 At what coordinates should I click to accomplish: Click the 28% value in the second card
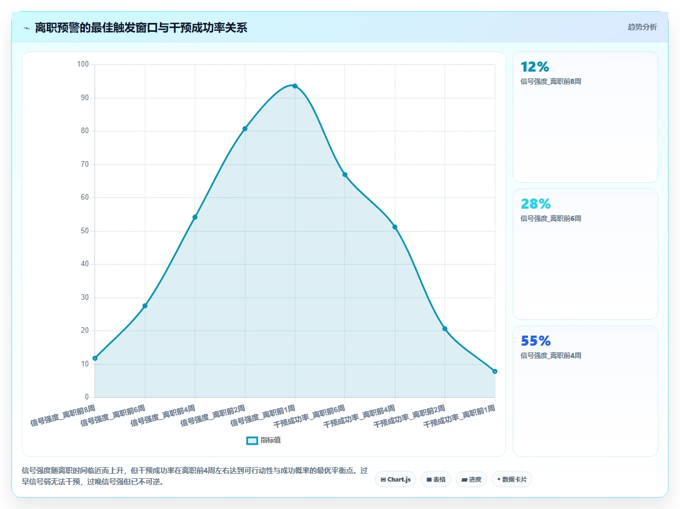[x=536, y=204]
